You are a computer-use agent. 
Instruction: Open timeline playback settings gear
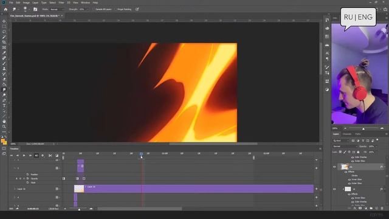(x=43, y=156)
